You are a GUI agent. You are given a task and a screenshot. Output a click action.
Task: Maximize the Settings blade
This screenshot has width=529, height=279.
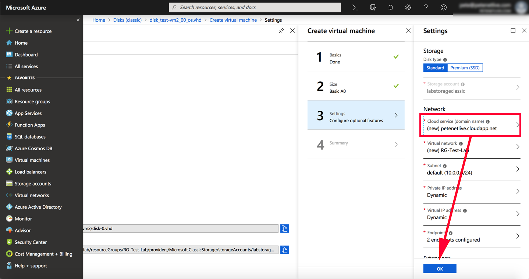tap(513, 31)
